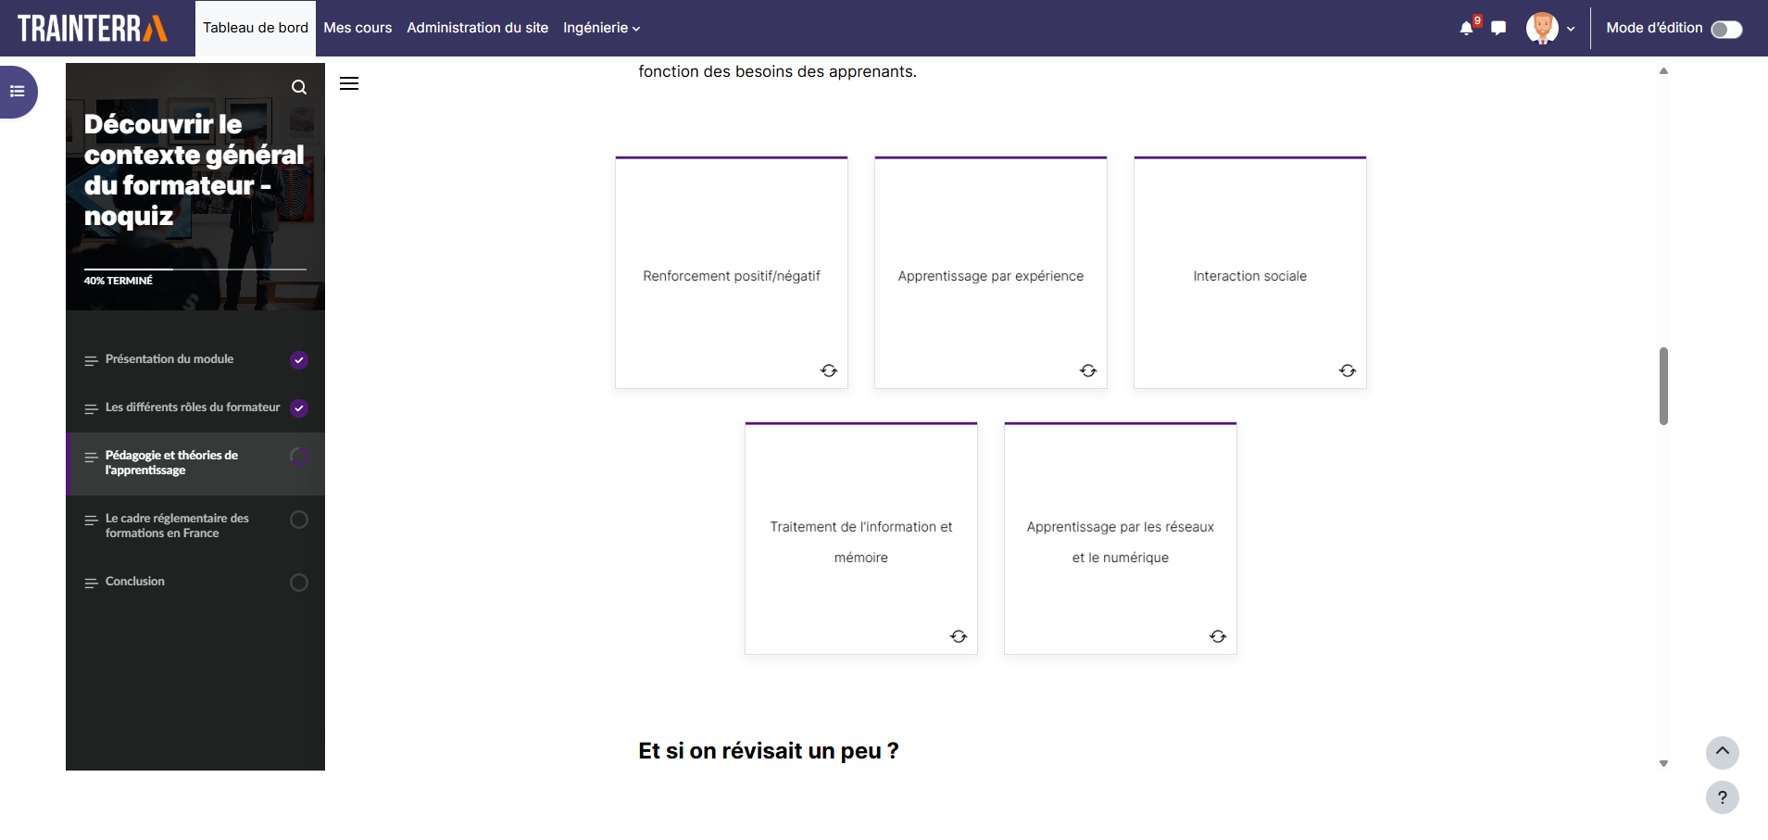Click the help question mark button
The width and height of the screenshot is (1768, 840).
tap(1722, 797)
